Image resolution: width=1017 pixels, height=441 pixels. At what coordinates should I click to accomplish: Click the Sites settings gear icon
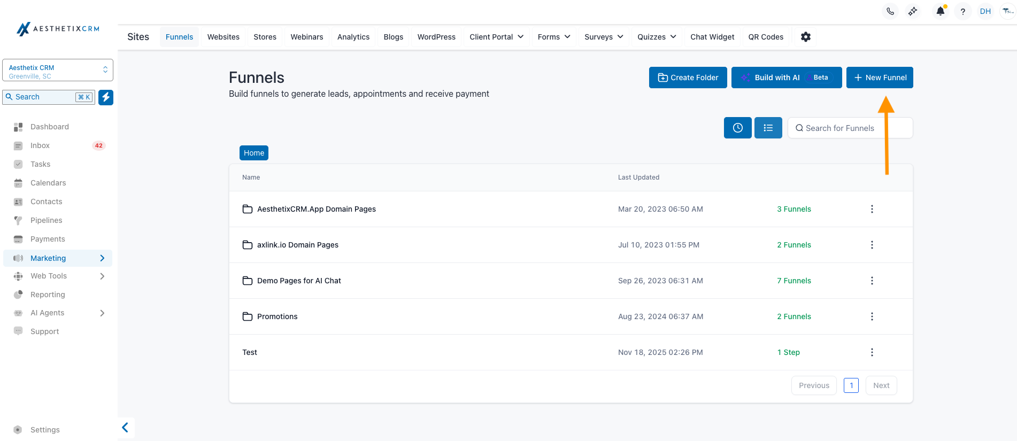tap(806, 37)
